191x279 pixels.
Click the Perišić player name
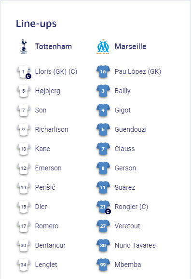coord(45,187)
